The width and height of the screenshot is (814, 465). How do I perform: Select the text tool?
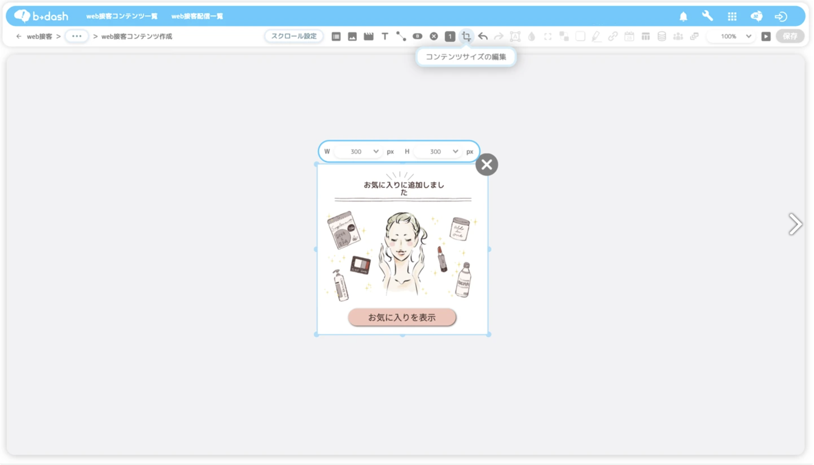(x=385, y=36)
